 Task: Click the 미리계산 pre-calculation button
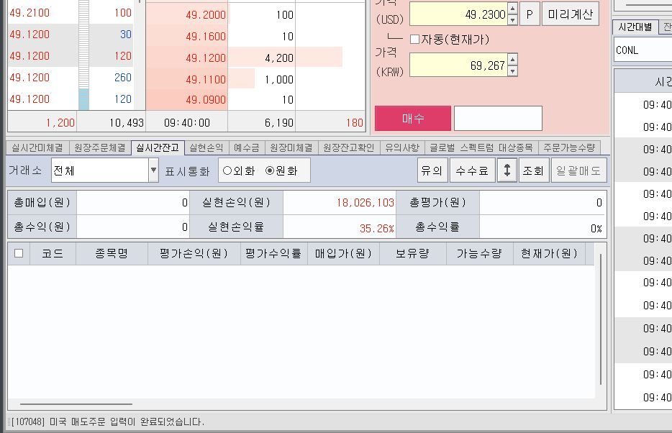[570, 13]
